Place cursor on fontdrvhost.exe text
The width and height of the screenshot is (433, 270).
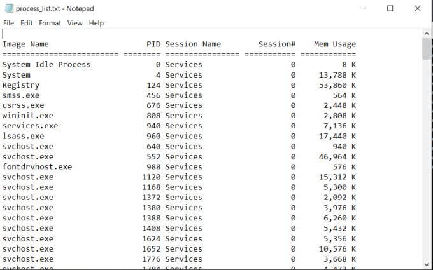pos(37,166)
